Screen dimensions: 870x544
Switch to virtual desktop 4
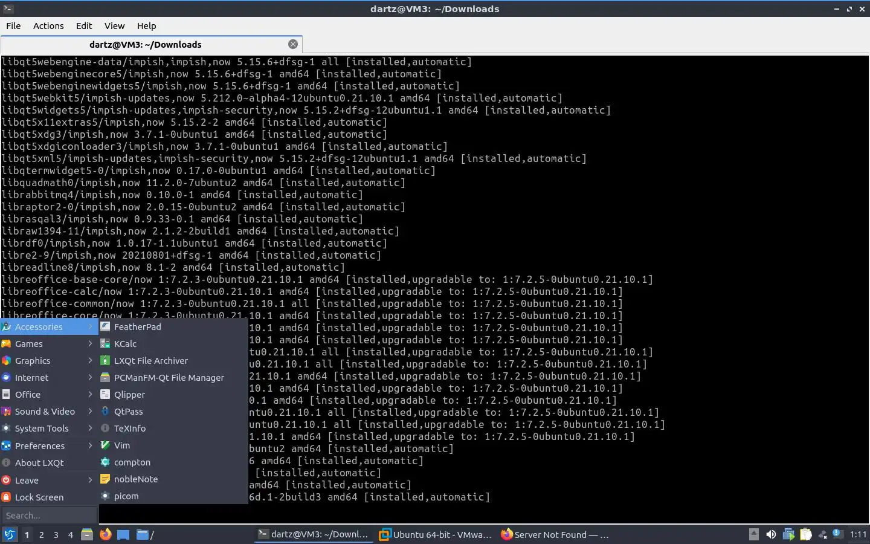click(70, 534)
